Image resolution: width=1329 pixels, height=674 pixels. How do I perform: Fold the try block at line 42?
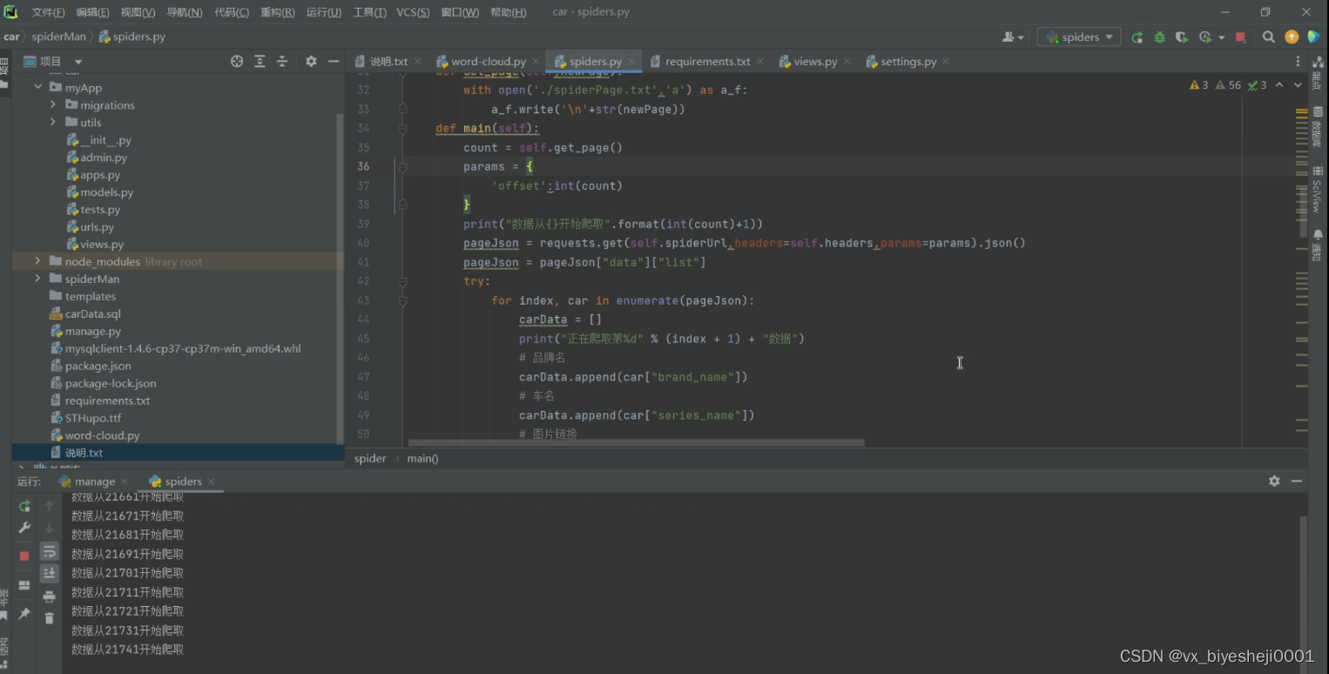(x=402, y=281)
